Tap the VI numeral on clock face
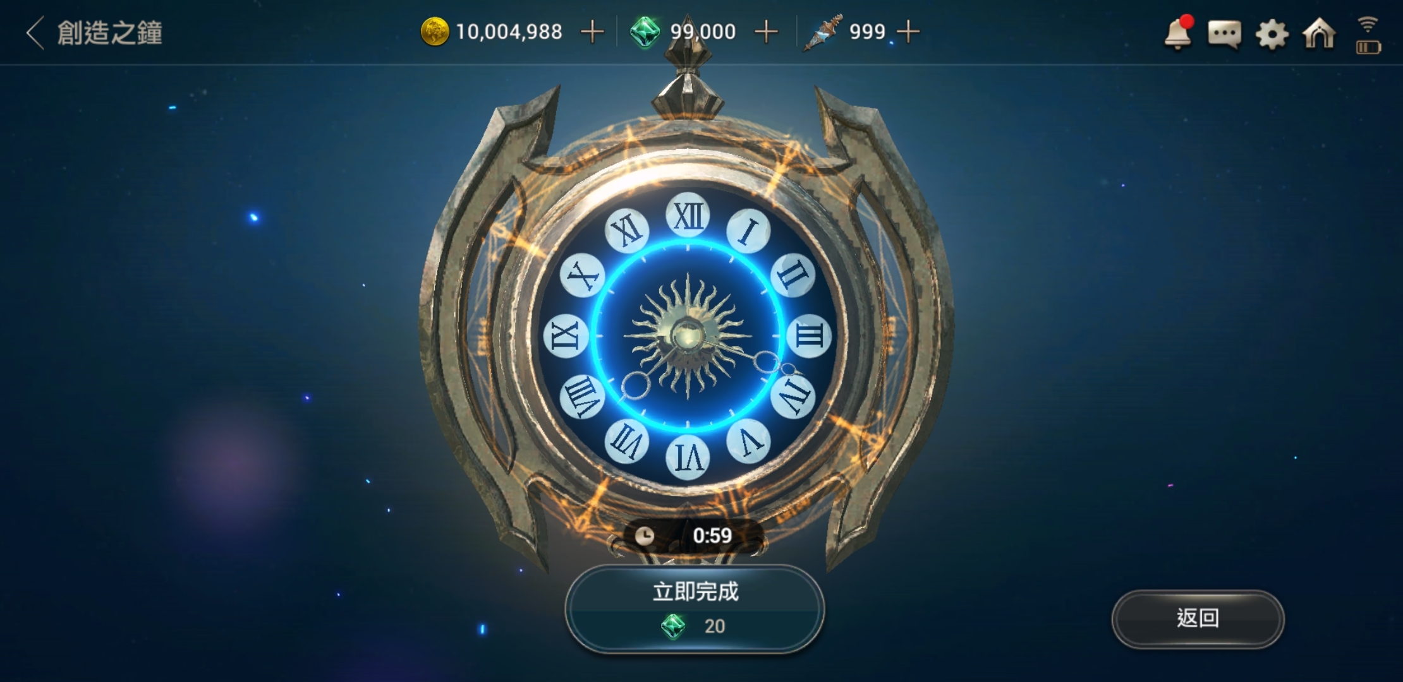 click(x=688, y=457)
